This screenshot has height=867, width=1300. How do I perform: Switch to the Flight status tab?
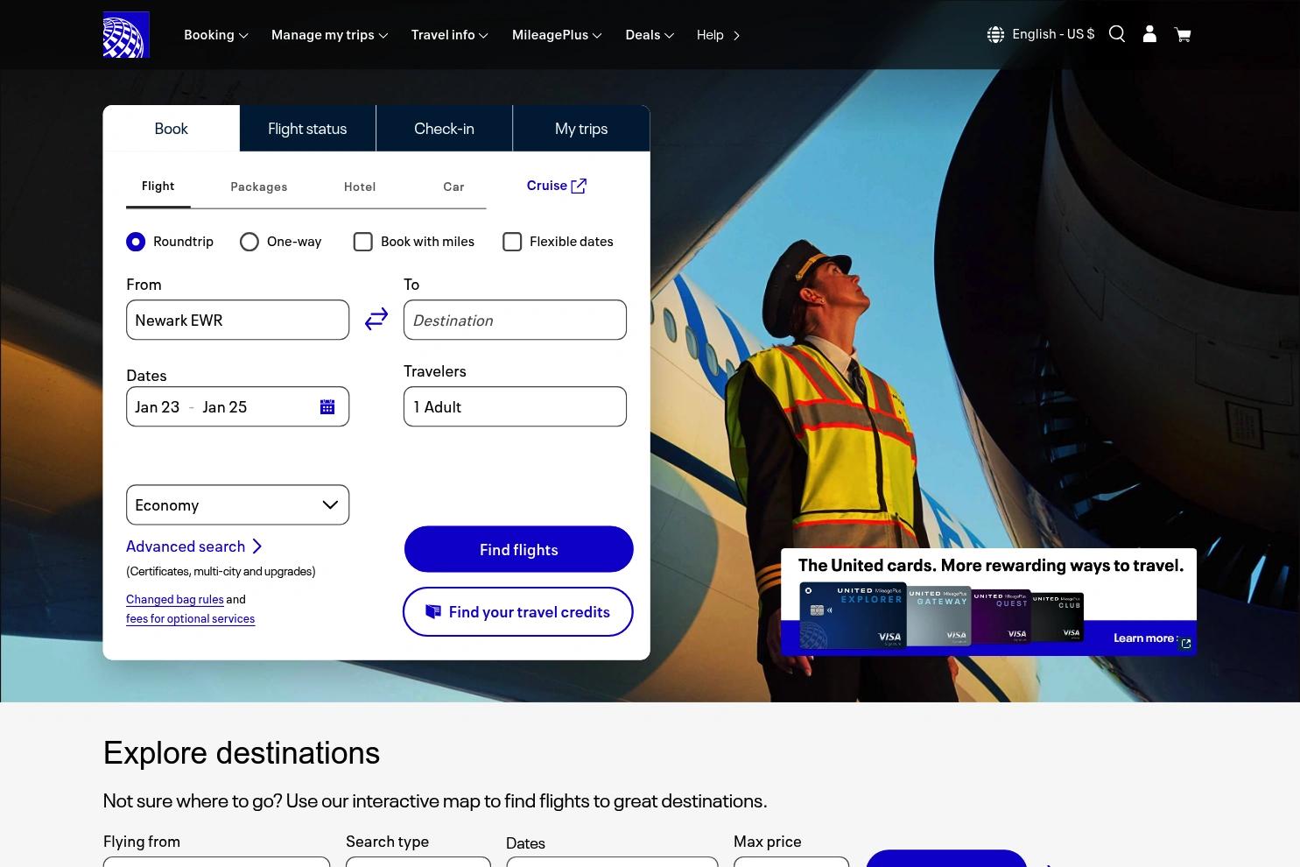click(x=307, y=129)
